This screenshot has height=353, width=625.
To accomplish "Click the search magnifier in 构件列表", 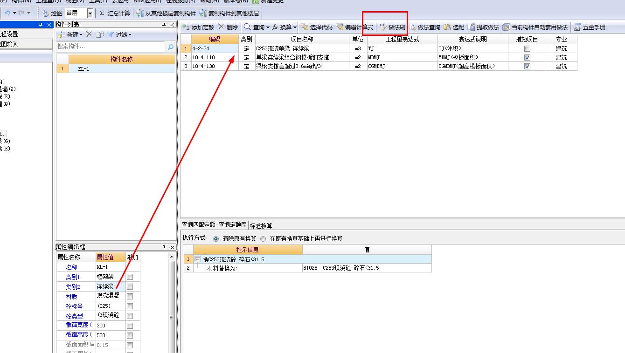I will click(171, 47).
